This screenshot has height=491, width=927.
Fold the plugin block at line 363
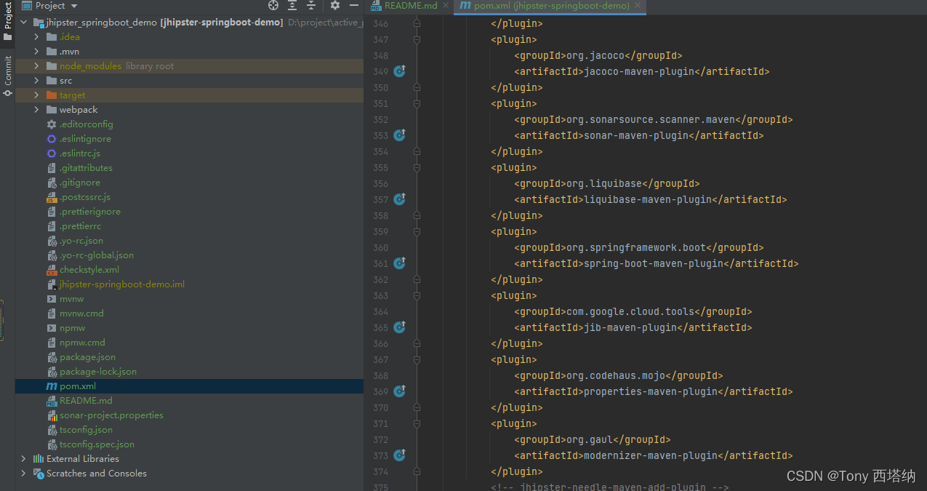pos(417,295)
